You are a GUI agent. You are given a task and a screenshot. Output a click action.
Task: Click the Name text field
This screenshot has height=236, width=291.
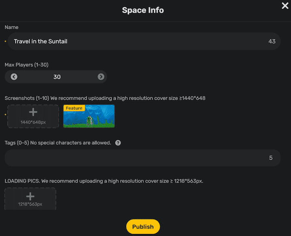138,41
